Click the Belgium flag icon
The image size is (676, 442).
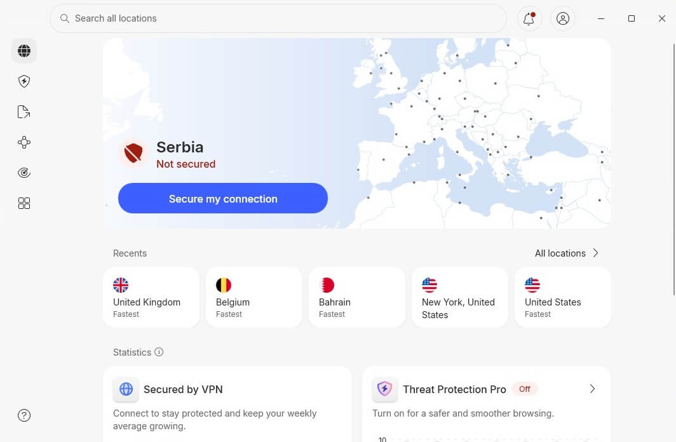[x=224, y=285]
